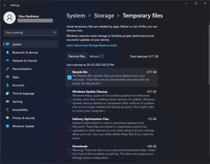Click the Vikas Medhekar account name
Viewport: 210px width, 164px height.
[x=28, y=16]
